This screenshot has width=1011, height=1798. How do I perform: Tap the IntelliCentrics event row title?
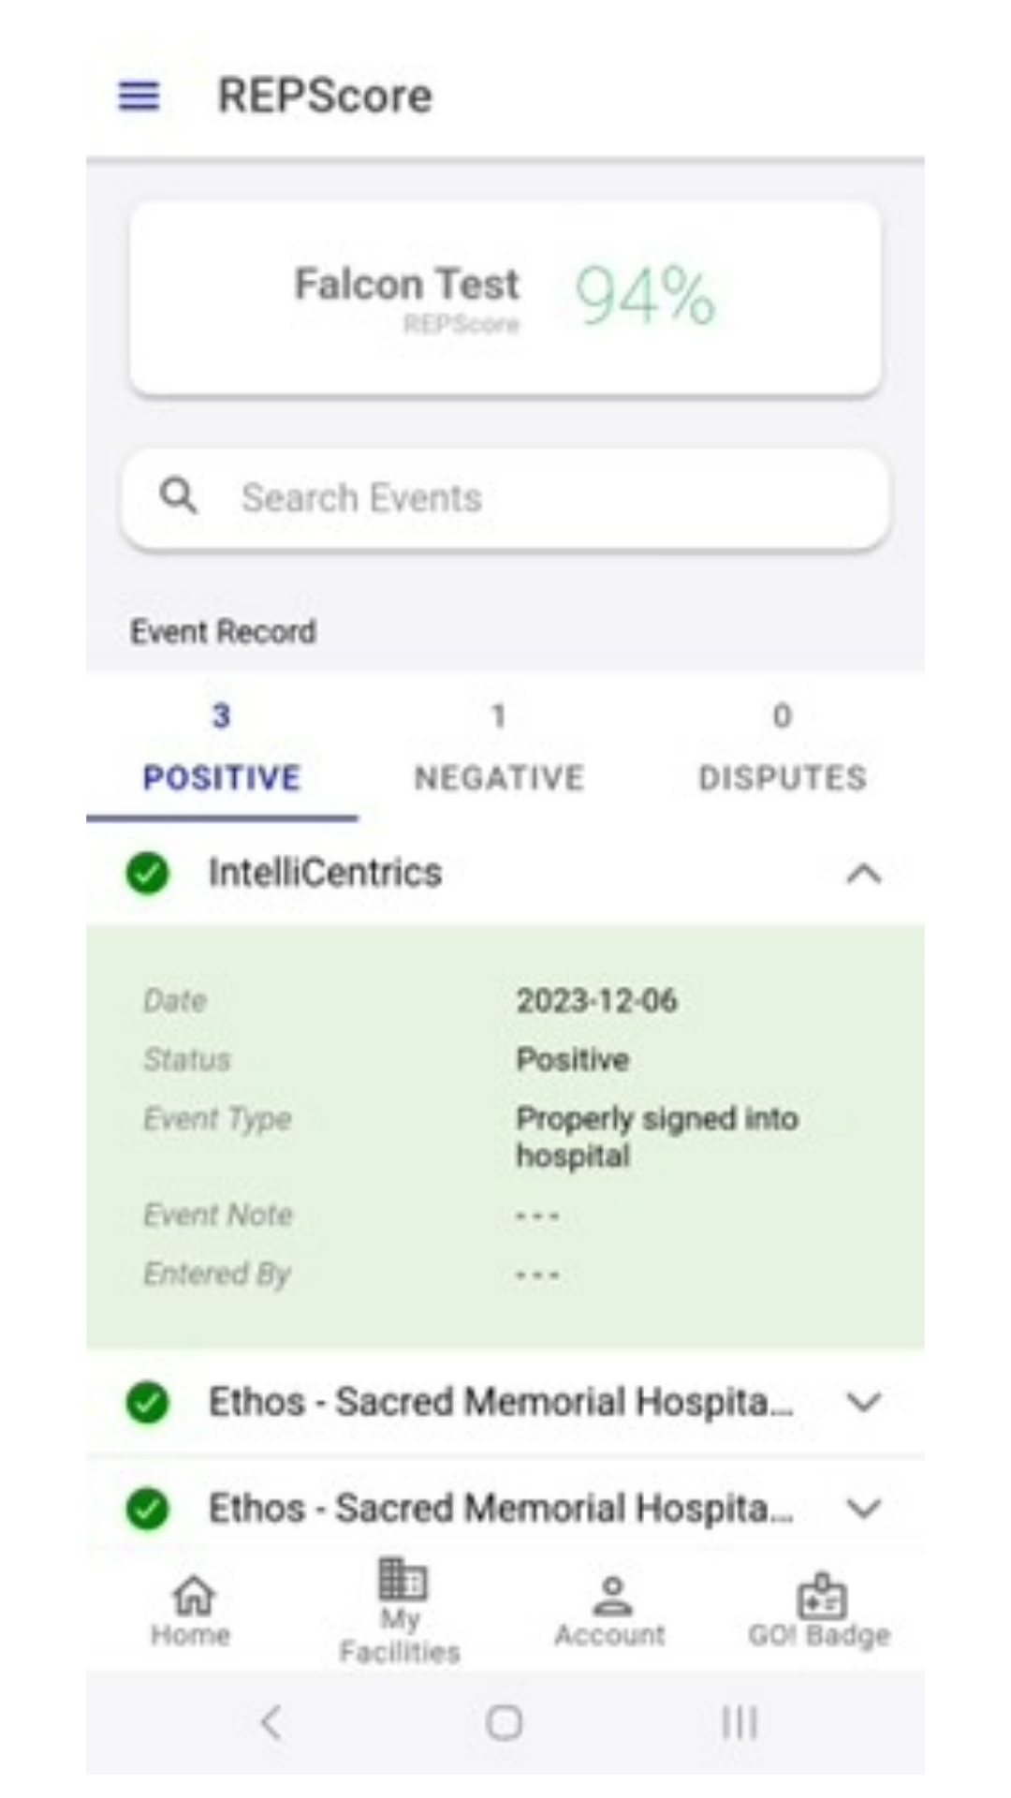pos(325,873)
